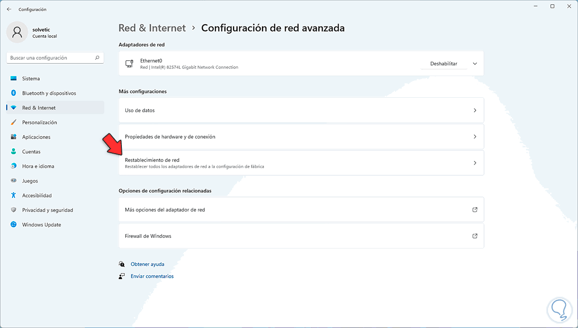The width and height of the screenshot is (578, 328).
Task: Click the Enviar comentarios feedback icon
Action: pos(122,276)
